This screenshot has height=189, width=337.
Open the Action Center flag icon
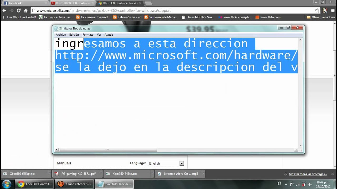pos(292,184)
